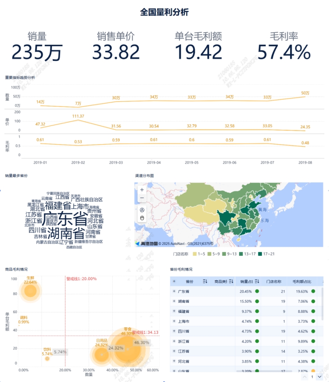Viewport: 329px width, 382px height.
Task: Click the 门店名称 column header
Action: click(274, 281)
